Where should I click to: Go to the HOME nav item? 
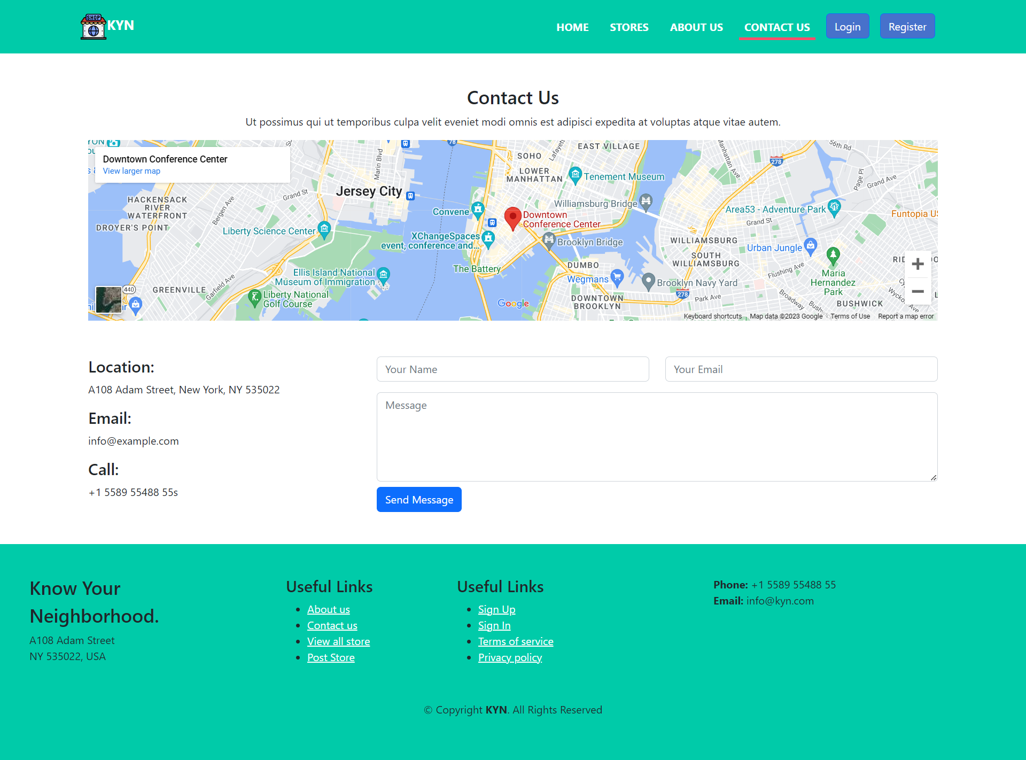[x=572, y=27]
